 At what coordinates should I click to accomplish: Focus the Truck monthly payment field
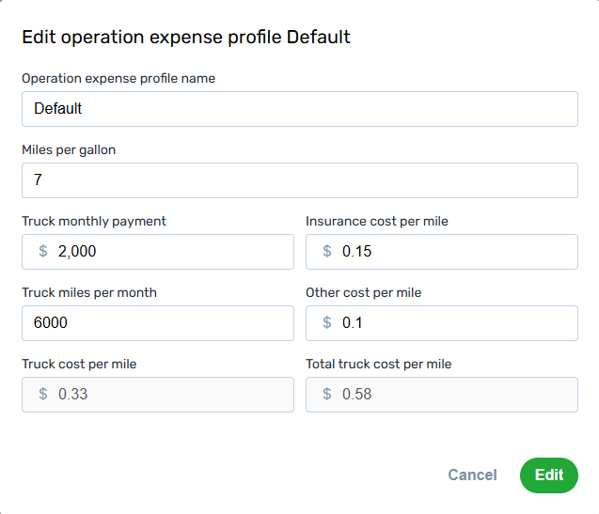pyautogui.click(x=158, y=252)
